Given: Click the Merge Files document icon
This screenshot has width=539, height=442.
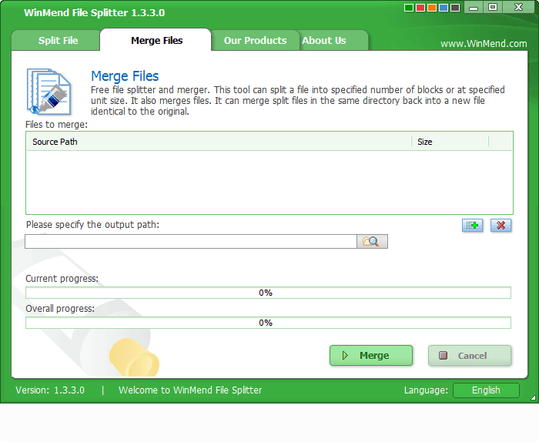Looking at the screenshot, I should 49,92.
